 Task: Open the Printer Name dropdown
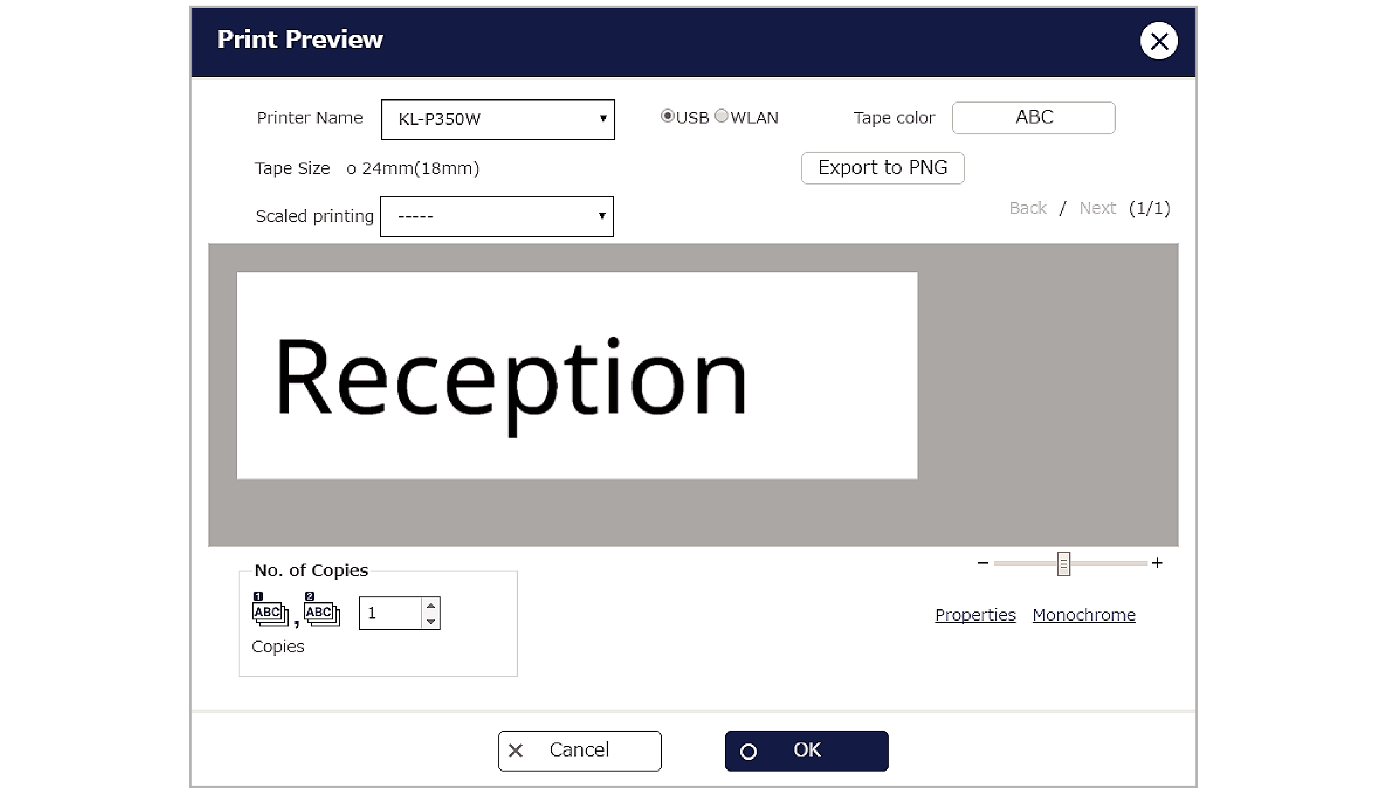tap(497, 119)
